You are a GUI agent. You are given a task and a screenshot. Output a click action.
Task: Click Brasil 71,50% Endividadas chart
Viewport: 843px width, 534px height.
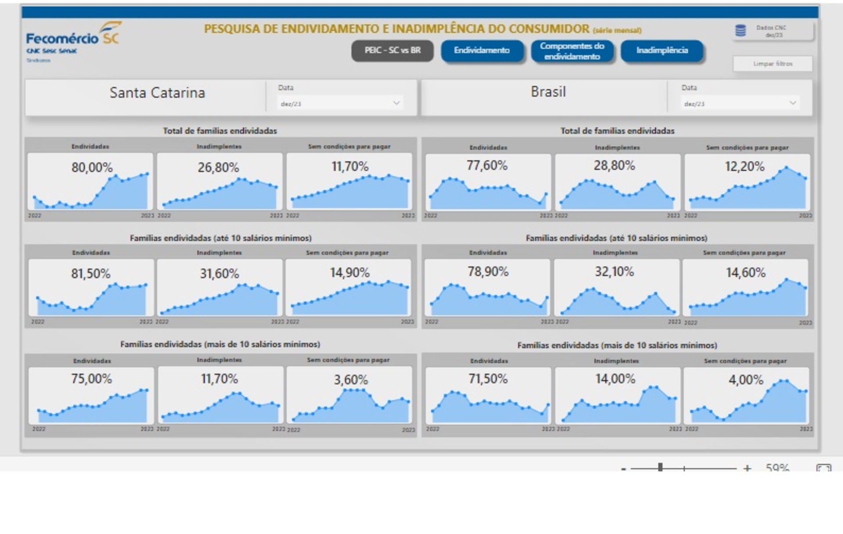tap(488, 395)
